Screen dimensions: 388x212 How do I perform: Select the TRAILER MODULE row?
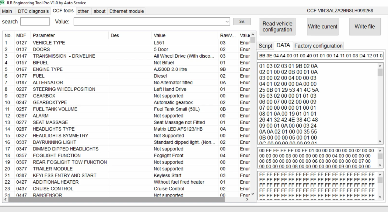tap(126, 169)
